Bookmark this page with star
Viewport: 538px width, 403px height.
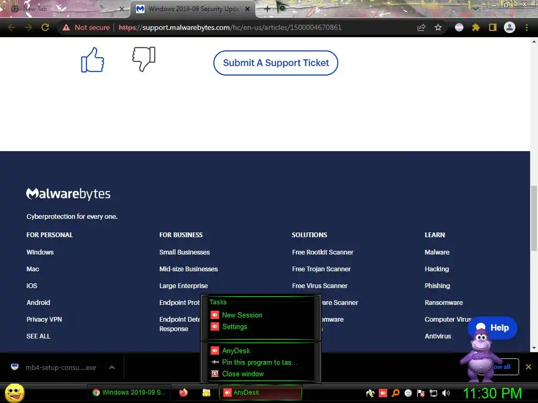coord(438,27)
